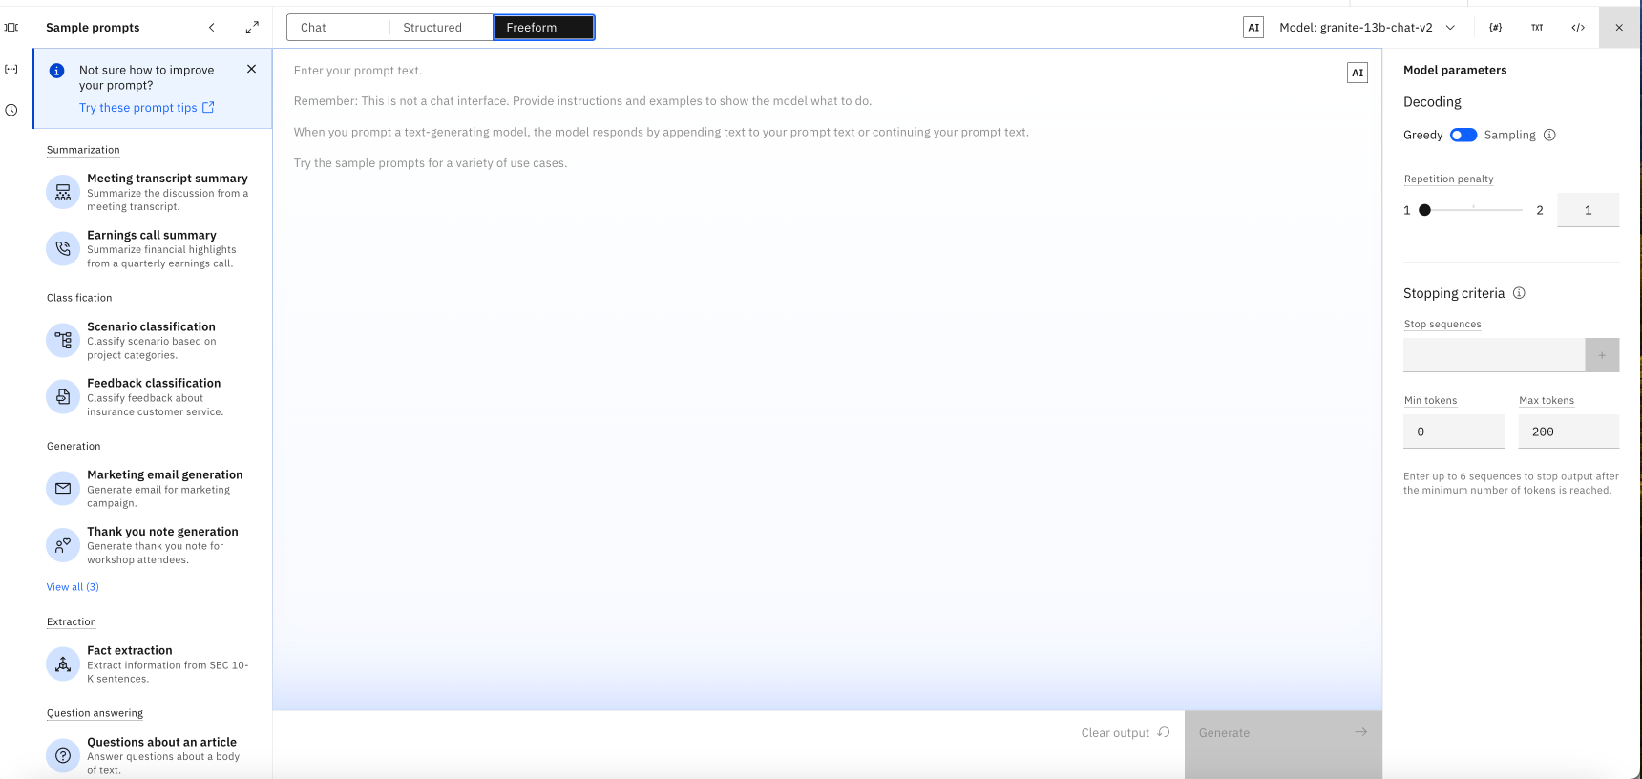Expand Sample prompts panel to full view
This screenshot has height=779, width=1642.
[252, 28]
